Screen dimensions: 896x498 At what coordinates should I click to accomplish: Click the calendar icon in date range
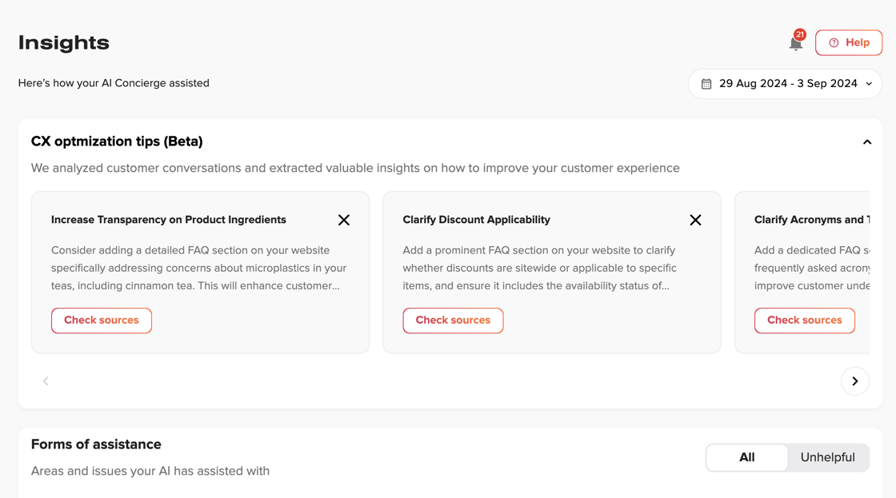point(706,84)
